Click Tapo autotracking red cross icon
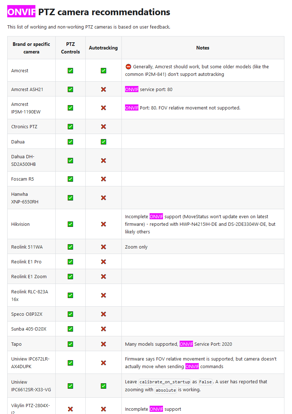Image resolution: width=292 pixels, height=414 pixels. [103, 344]
